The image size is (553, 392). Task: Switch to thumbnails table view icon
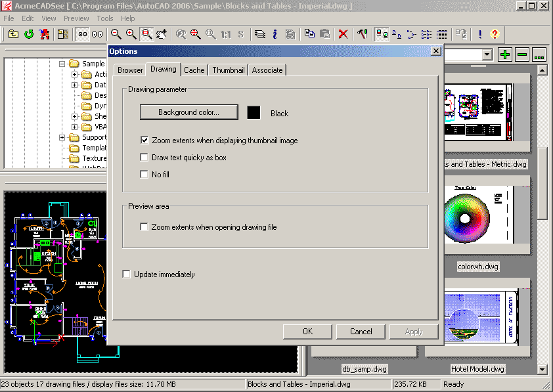click(x=441, y=34)
